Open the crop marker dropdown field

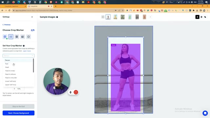tap(18, 56)
